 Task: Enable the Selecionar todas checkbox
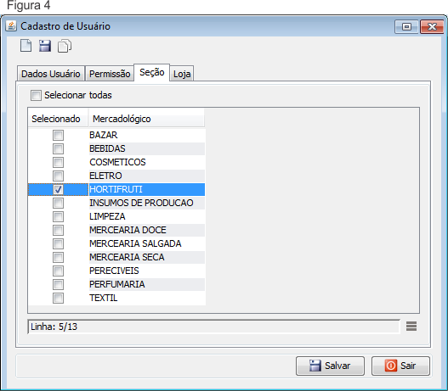click(x=36, y=96)
